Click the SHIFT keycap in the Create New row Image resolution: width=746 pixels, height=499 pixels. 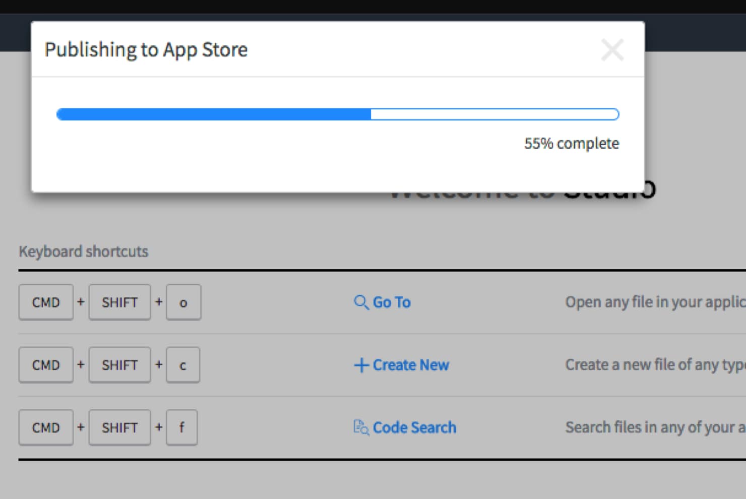tap(119, 365)
